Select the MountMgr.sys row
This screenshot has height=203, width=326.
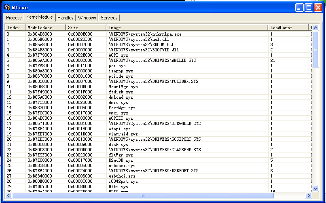pyautogui.click(x=159, y=87)
